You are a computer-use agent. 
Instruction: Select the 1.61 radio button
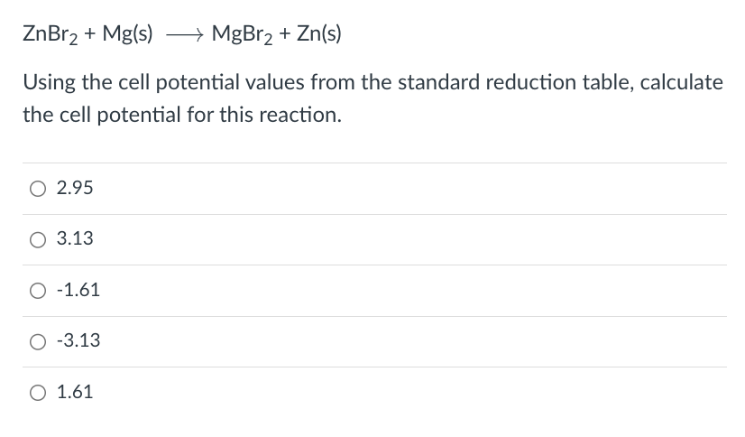(38, 393)
